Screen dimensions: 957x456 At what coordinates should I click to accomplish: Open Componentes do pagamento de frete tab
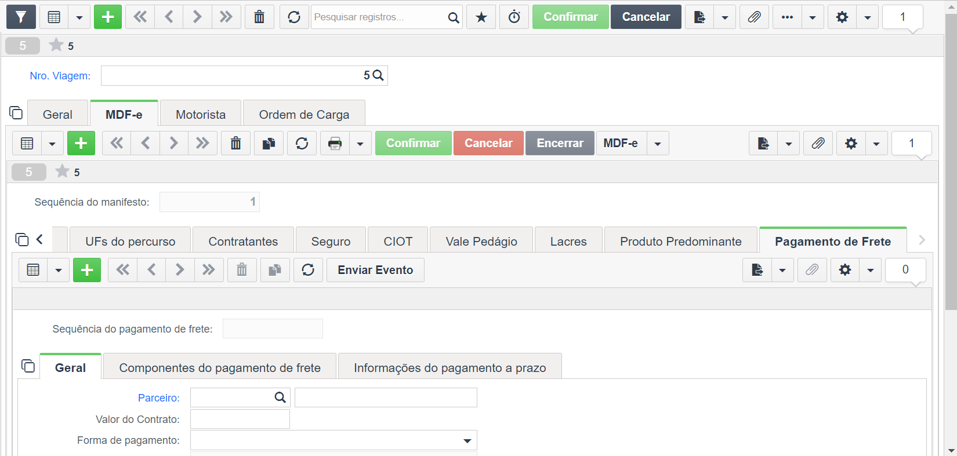(220, 367)
